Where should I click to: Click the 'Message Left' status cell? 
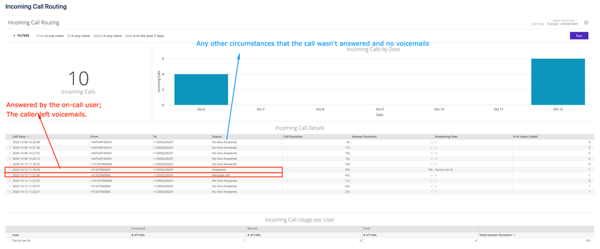(221, 175)
